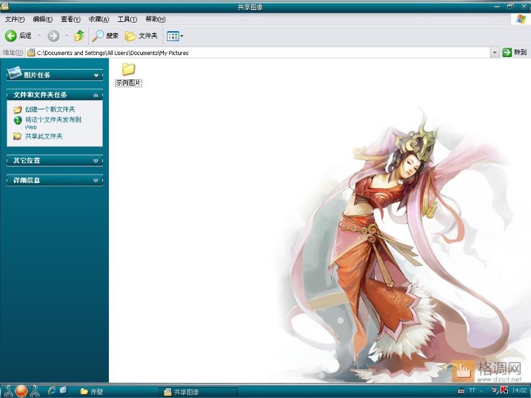Open the 文件(F) menu
Viewport: 531px width, 398px height.
coord(15,19)
